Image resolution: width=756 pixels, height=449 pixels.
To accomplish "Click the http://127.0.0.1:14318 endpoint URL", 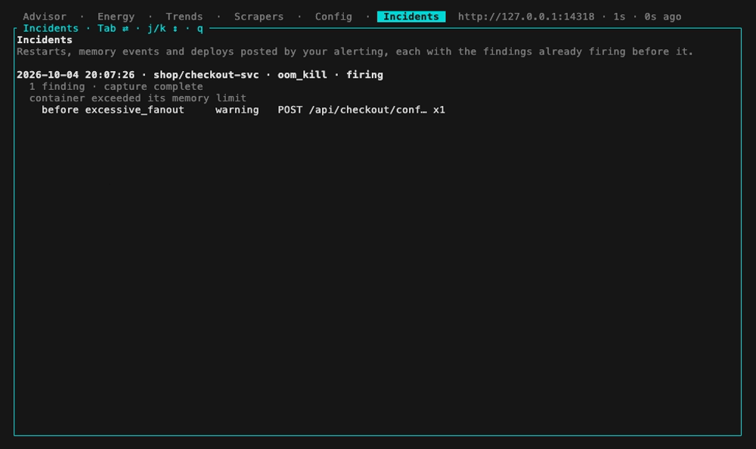I will pos(526,17).
